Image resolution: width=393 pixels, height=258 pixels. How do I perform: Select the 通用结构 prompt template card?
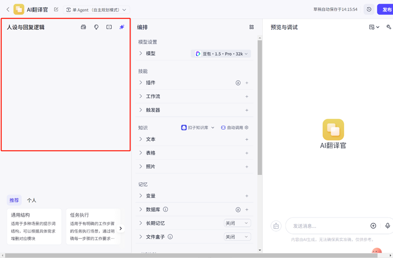coord(34,227)
